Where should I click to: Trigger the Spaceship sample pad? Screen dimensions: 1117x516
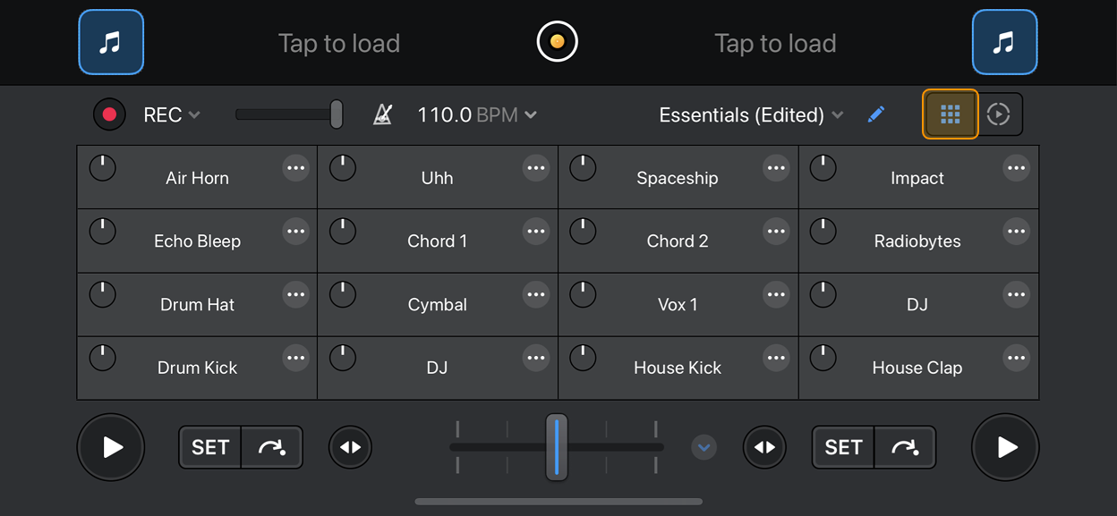(x=677, y=179)
